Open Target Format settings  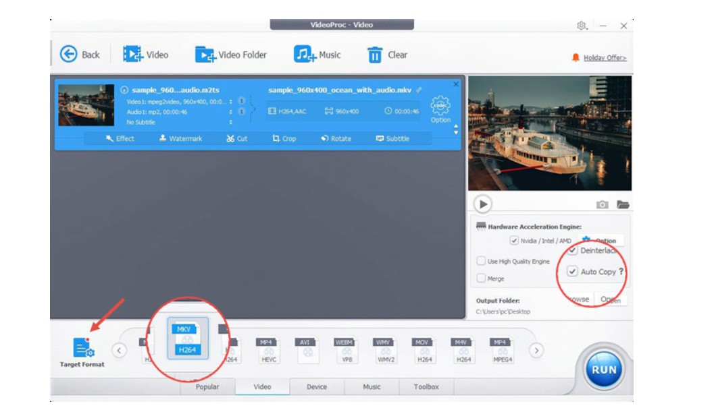point(82,352)
